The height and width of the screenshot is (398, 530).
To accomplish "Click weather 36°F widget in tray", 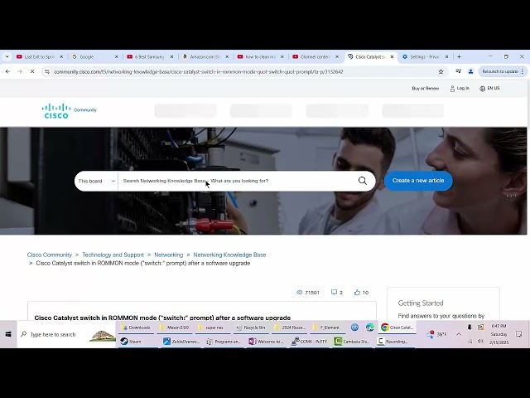I will (436, 334).
